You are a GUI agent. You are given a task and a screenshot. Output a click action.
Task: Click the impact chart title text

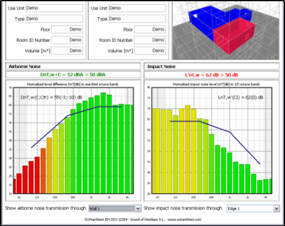(x=216, y=84)
